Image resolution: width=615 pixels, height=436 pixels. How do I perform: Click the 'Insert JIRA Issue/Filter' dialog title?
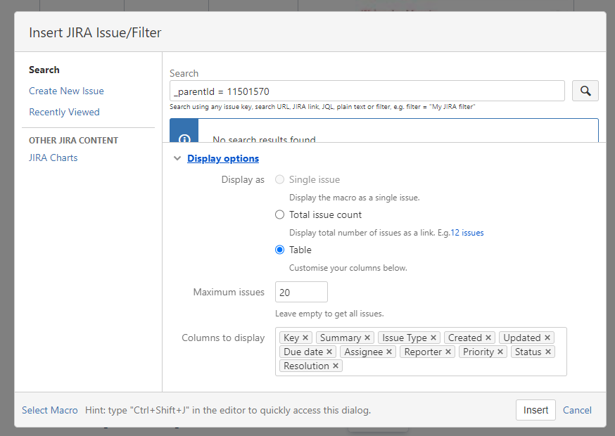click(x=95, y=32)
